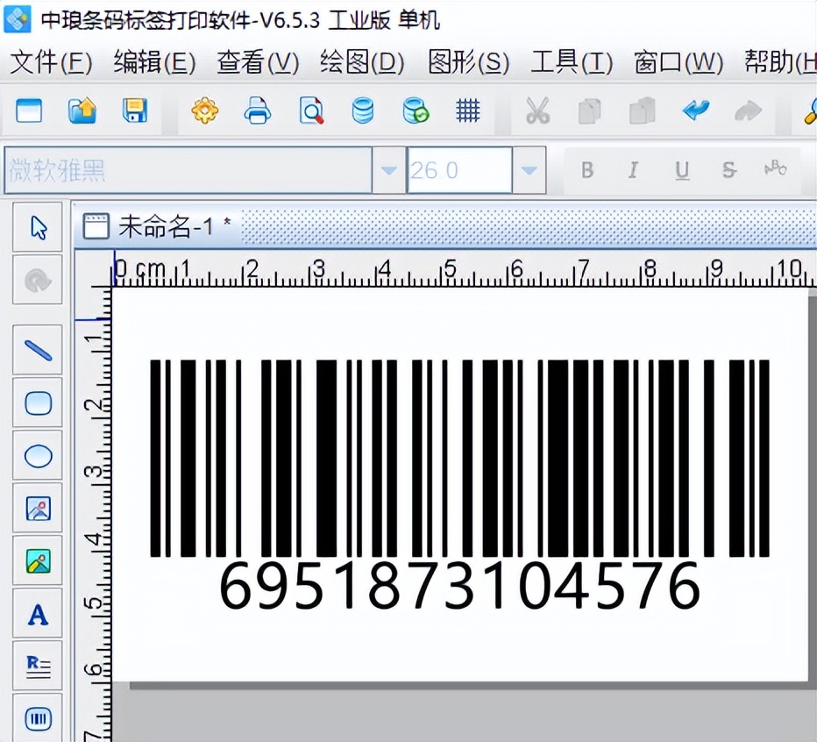Image resolution: width=817 pixels, height=742 pixels.
Task: Select the arrow pointer tool
Action: click(x=38, y=227)
